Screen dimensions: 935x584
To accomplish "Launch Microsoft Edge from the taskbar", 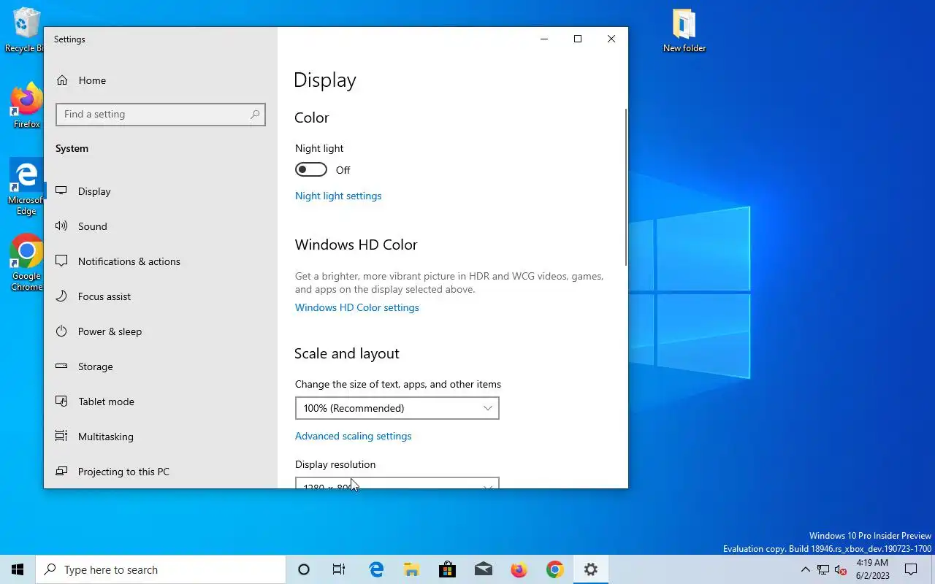I will (x=376, y=569).
